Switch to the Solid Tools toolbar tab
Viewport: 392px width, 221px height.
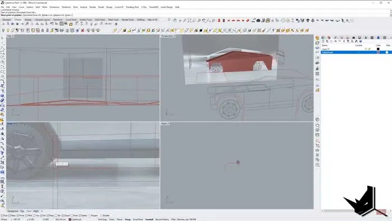(x=100, y=20)
